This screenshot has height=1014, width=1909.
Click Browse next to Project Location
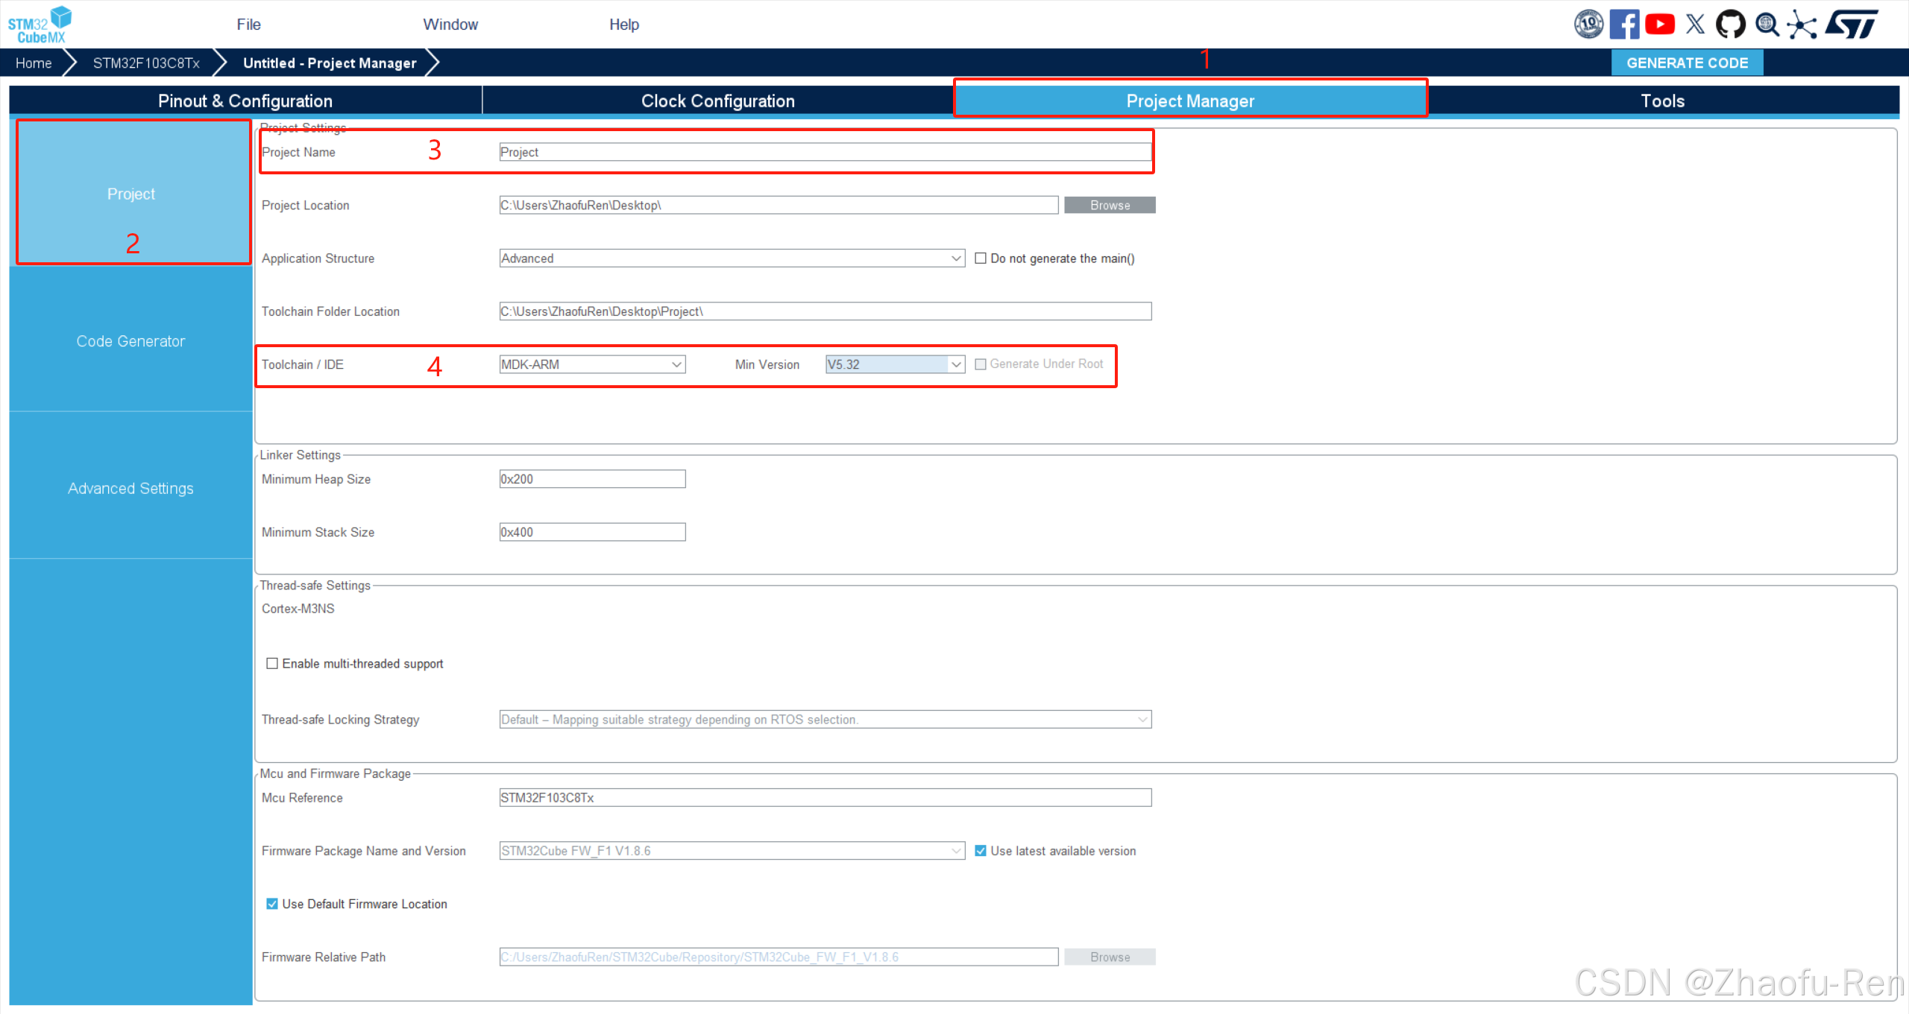coord(1110,206)
